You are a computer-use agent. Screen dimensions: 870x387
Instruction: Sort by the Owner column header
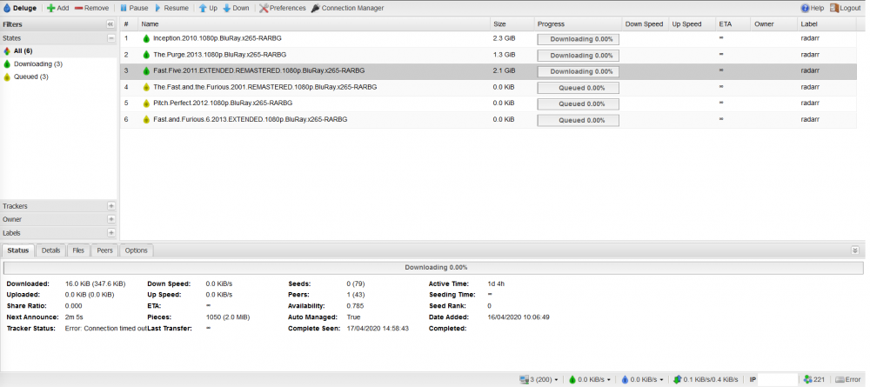[x=773, y=23]
